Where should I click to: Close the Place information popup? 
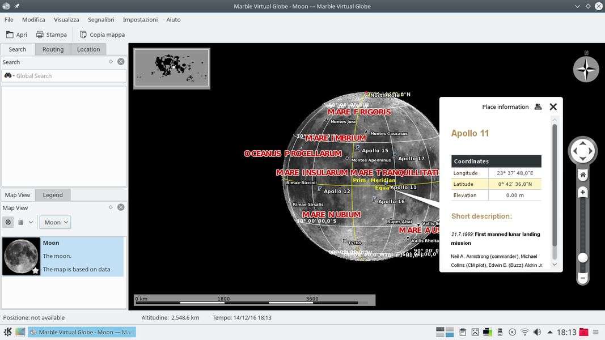pyautogui.click(x=553, y=107)
